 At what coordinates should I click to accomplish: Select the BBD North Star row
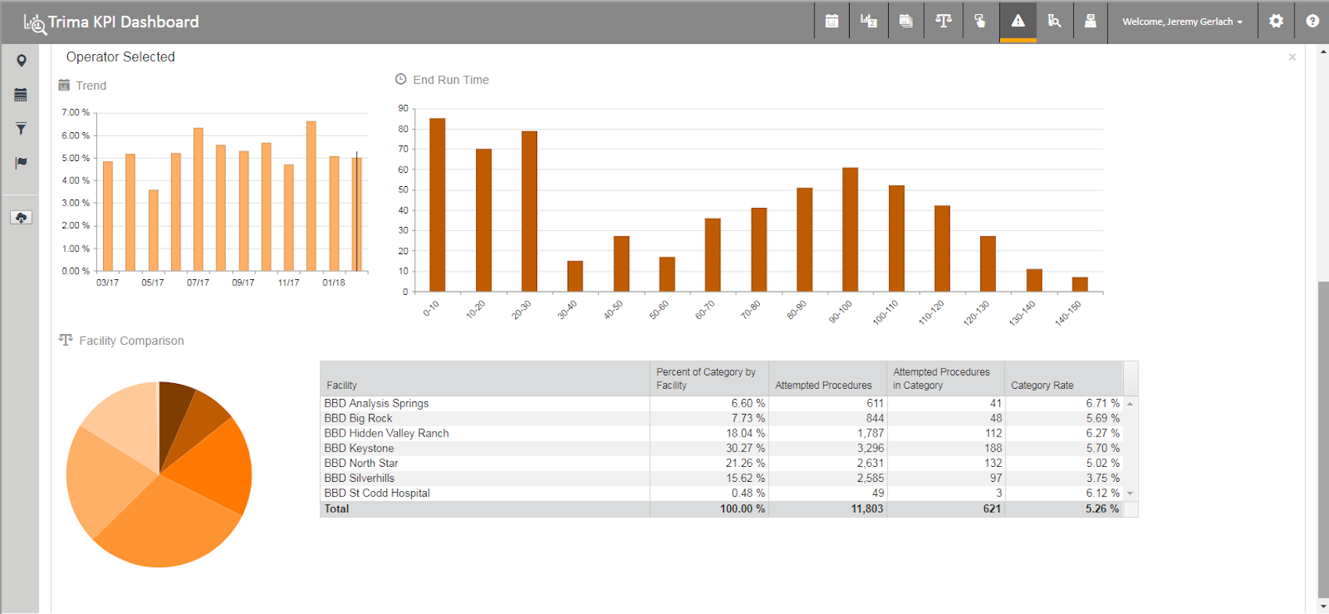coord(722,463)
